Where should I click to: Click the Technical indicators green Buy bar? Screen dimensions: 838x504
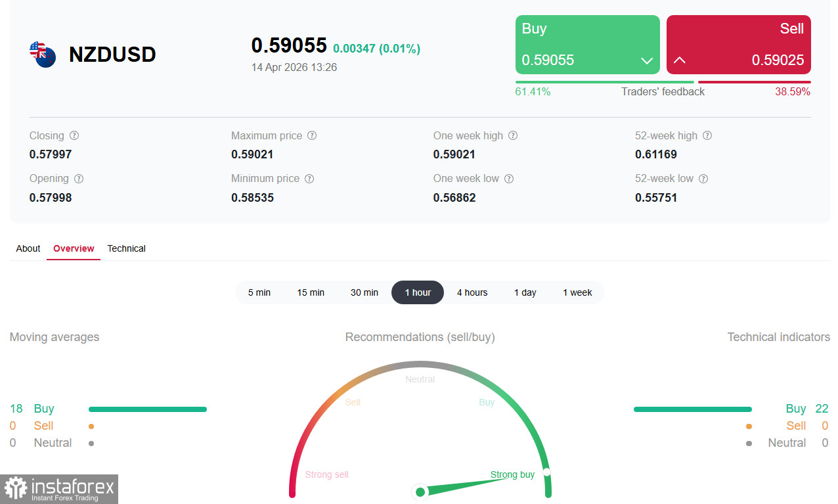[x=693, y=409]
